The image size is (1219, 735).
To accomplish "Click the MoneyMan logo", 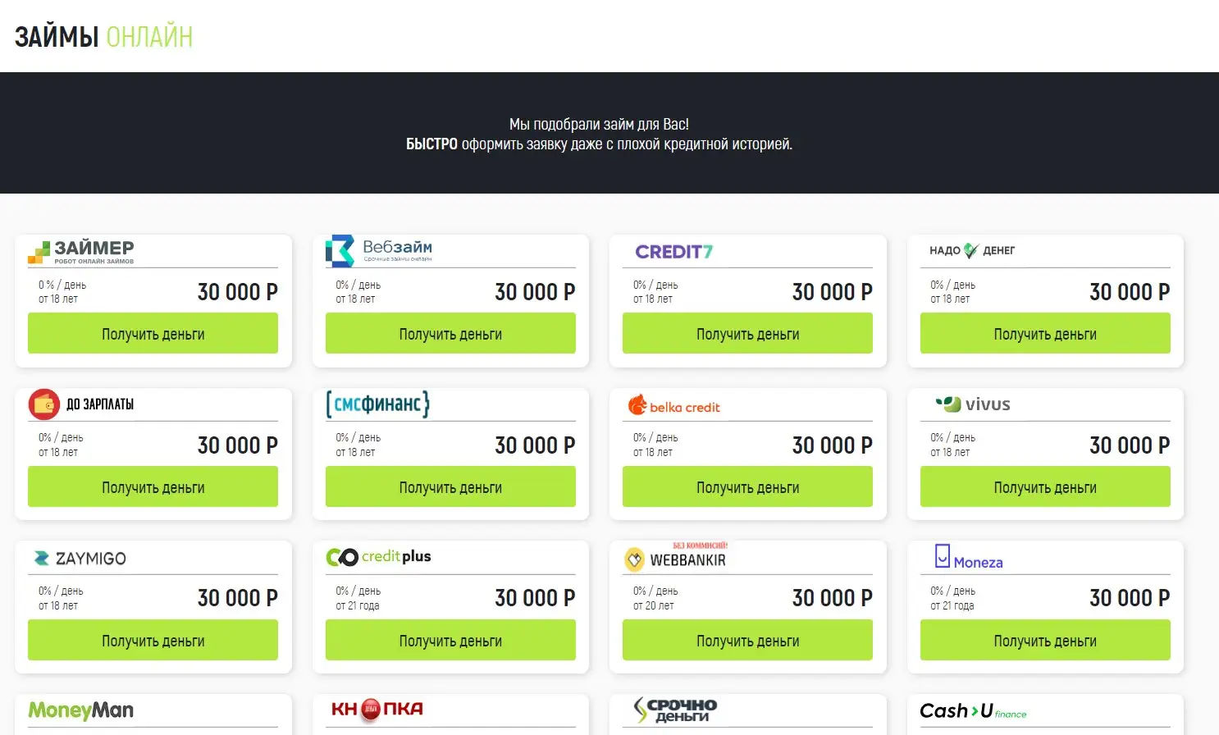I will tap(81, 710).
